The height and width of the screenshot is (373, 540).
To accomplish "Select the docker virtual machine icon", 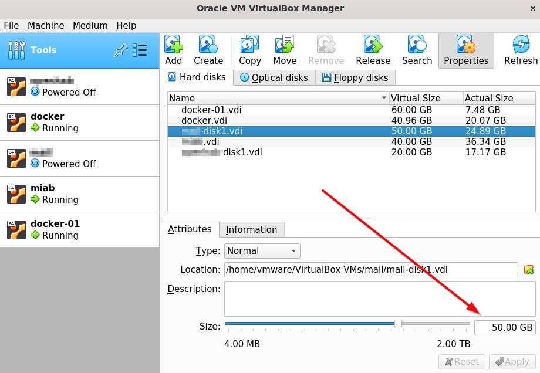I will point(16,123).
